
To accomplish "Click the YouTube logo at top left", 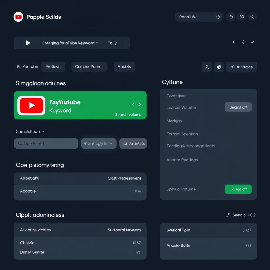I will (x=18, y=17).
